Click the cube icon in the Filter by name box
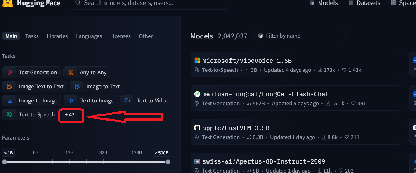The width and height of the screenshot is (416, 173). pyautogui.click(x=260, y=36)
